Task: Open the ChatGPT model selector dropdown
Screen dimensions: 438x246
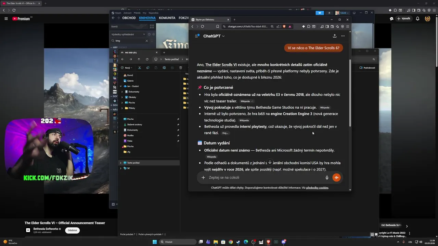Action: tap(214, 36)
